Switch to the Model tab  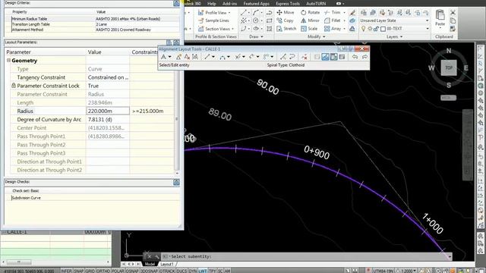coord(150,264)
